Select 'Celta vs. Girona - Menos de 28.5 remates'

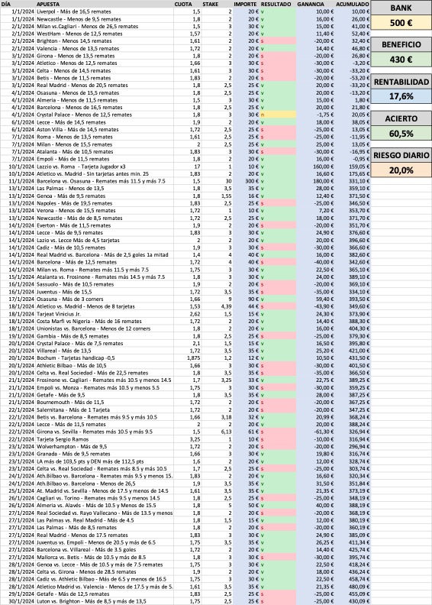click(x=105, y=572)
